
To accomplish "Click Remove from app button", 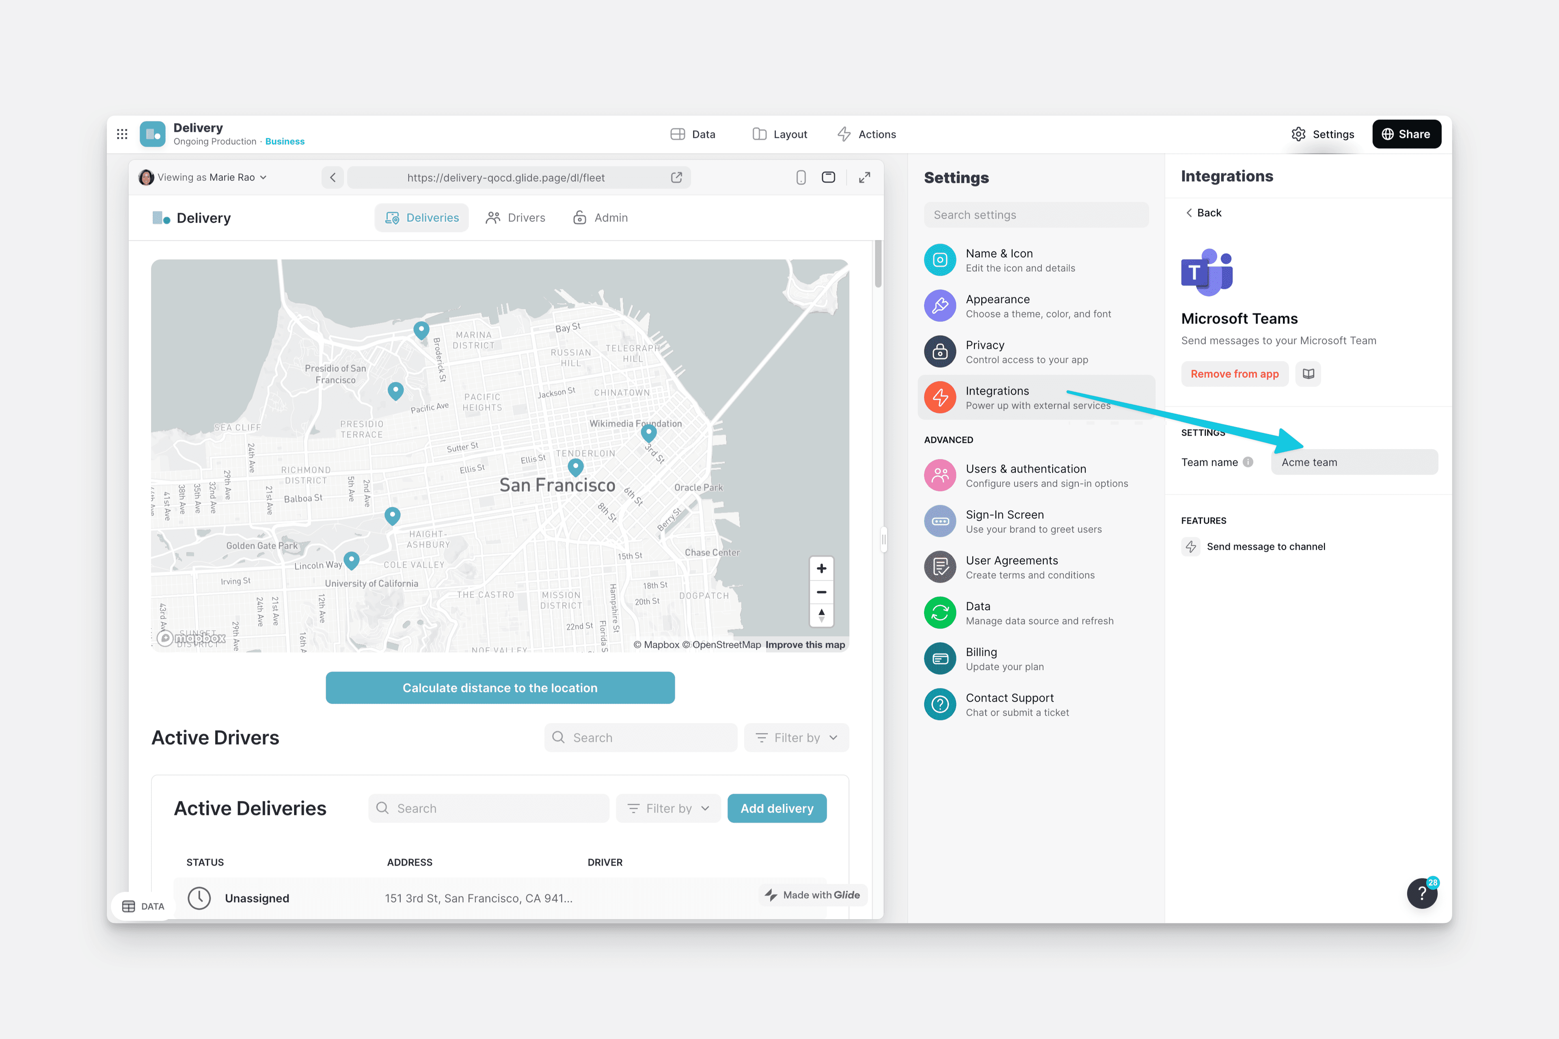I will click(1234, 374).
